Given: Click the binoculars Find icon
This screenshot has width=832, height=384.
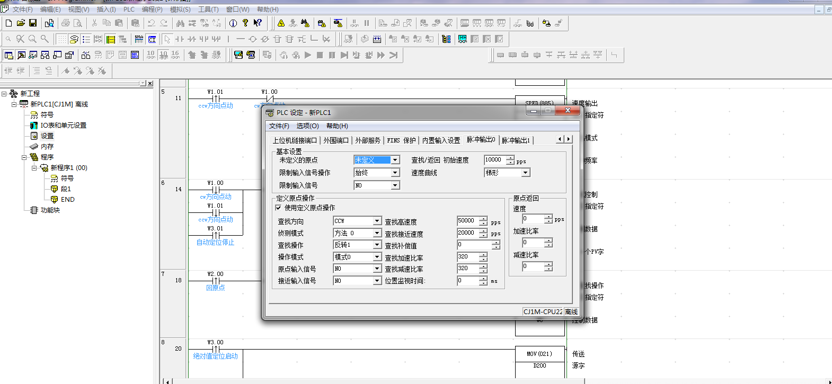Looking at the screenshot, I should coord(180,23).
